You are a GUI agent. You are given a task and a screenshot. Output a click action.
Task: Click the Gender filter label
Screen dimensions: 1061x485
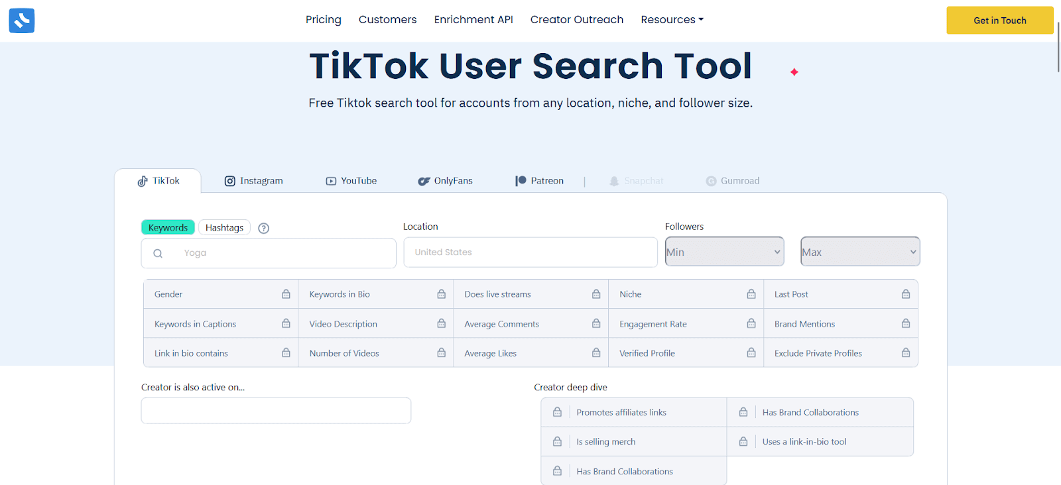click(168, 294)
